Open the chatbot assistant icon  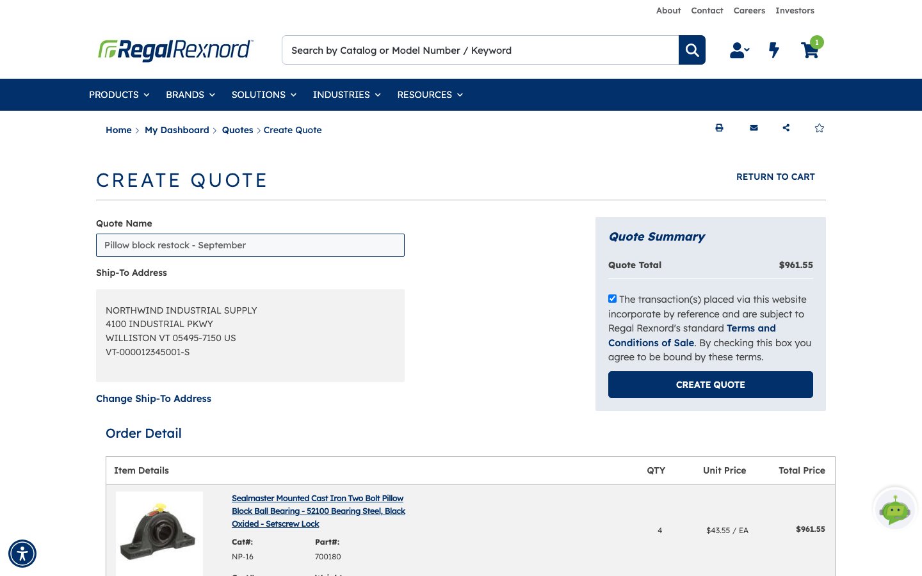[x=895, y=509]
